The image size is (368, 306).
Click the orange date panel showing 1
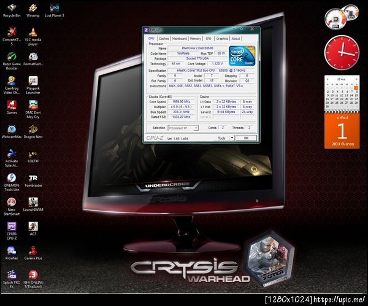(x=342, y=131)
